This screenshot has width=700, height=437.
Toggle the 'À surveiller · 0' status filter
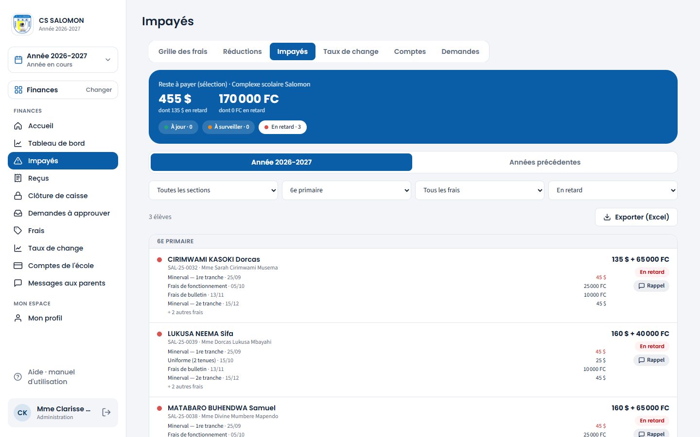[228, 127]
